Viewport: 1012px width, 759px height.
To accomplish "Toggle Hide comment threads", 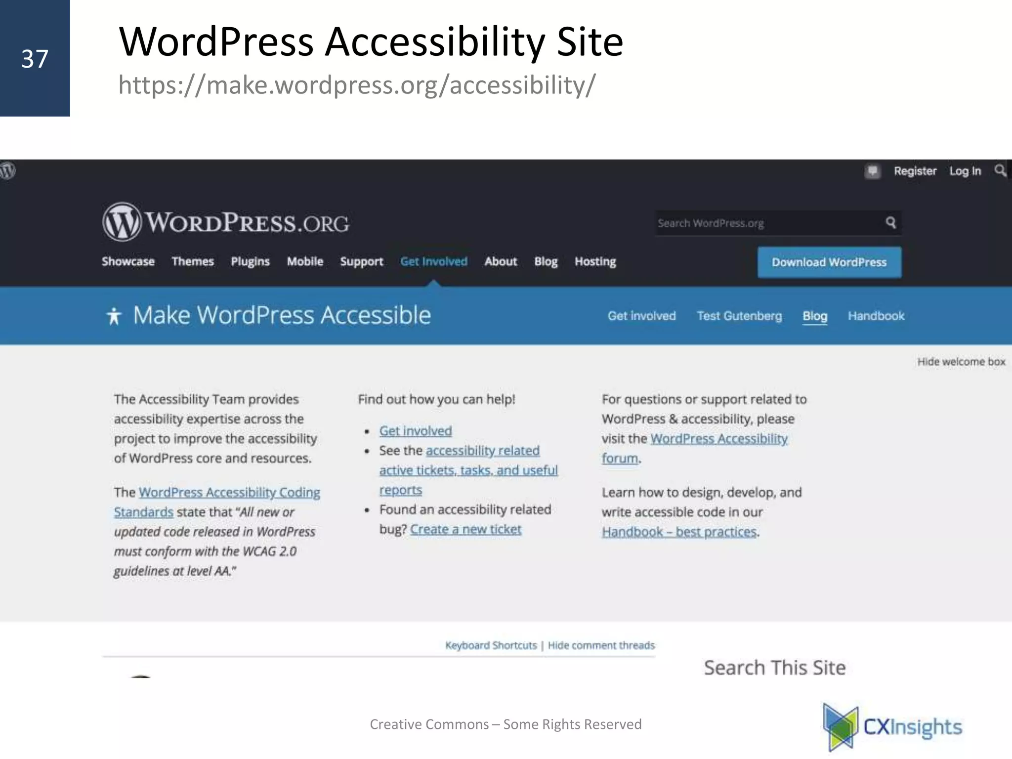I will 601,645.
